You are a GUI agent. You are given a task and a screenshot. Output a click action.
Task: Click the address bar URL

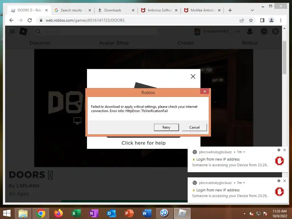(85, 20)
